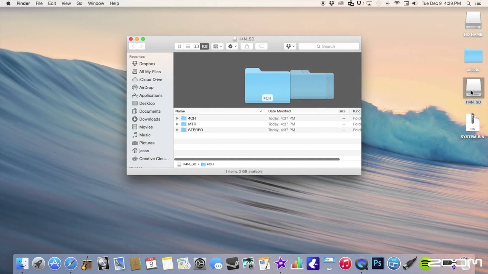
Task: Select the MTR folder row
Action: [x=267, y=124]
